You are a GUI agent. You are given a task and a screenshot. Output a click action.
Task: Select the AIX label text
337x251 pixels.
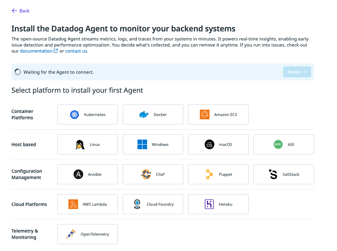tap(291, 145)
